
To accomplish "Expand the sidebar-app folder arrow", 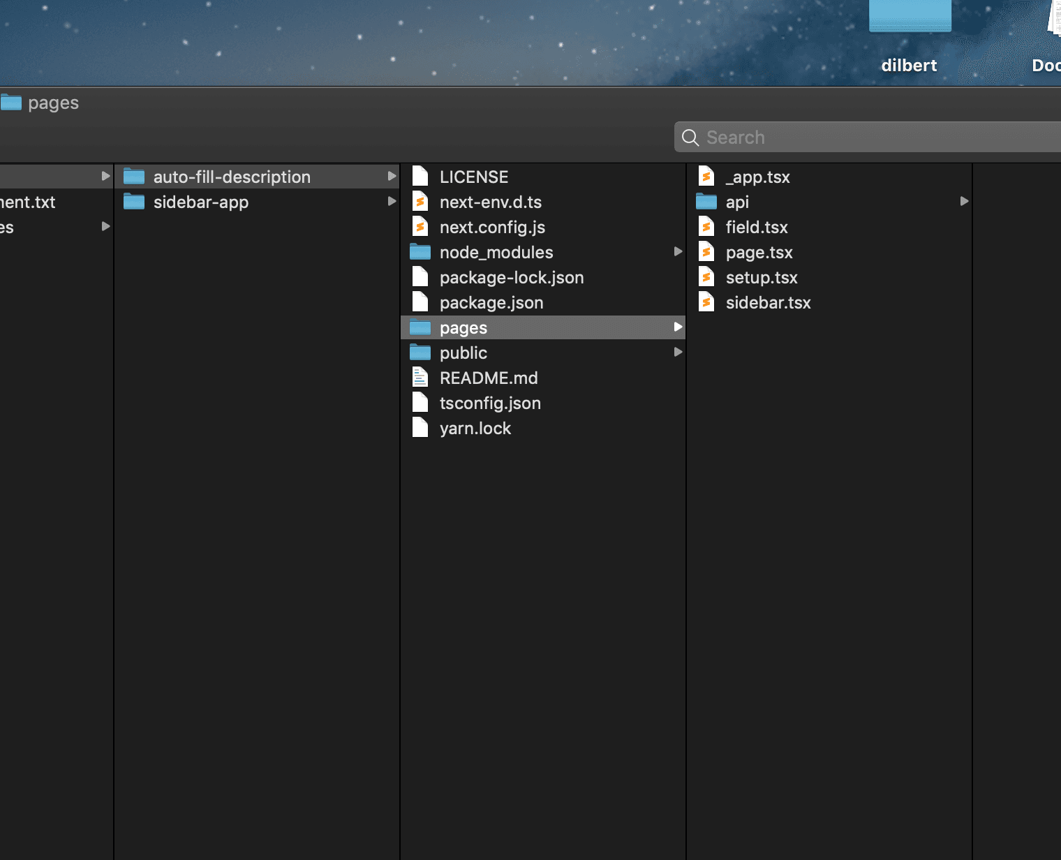I will pos(391,202).
